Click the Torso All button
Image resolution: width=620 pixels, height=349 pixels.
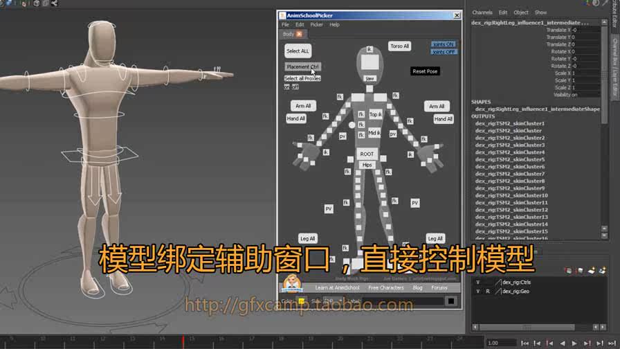[399, 46]
